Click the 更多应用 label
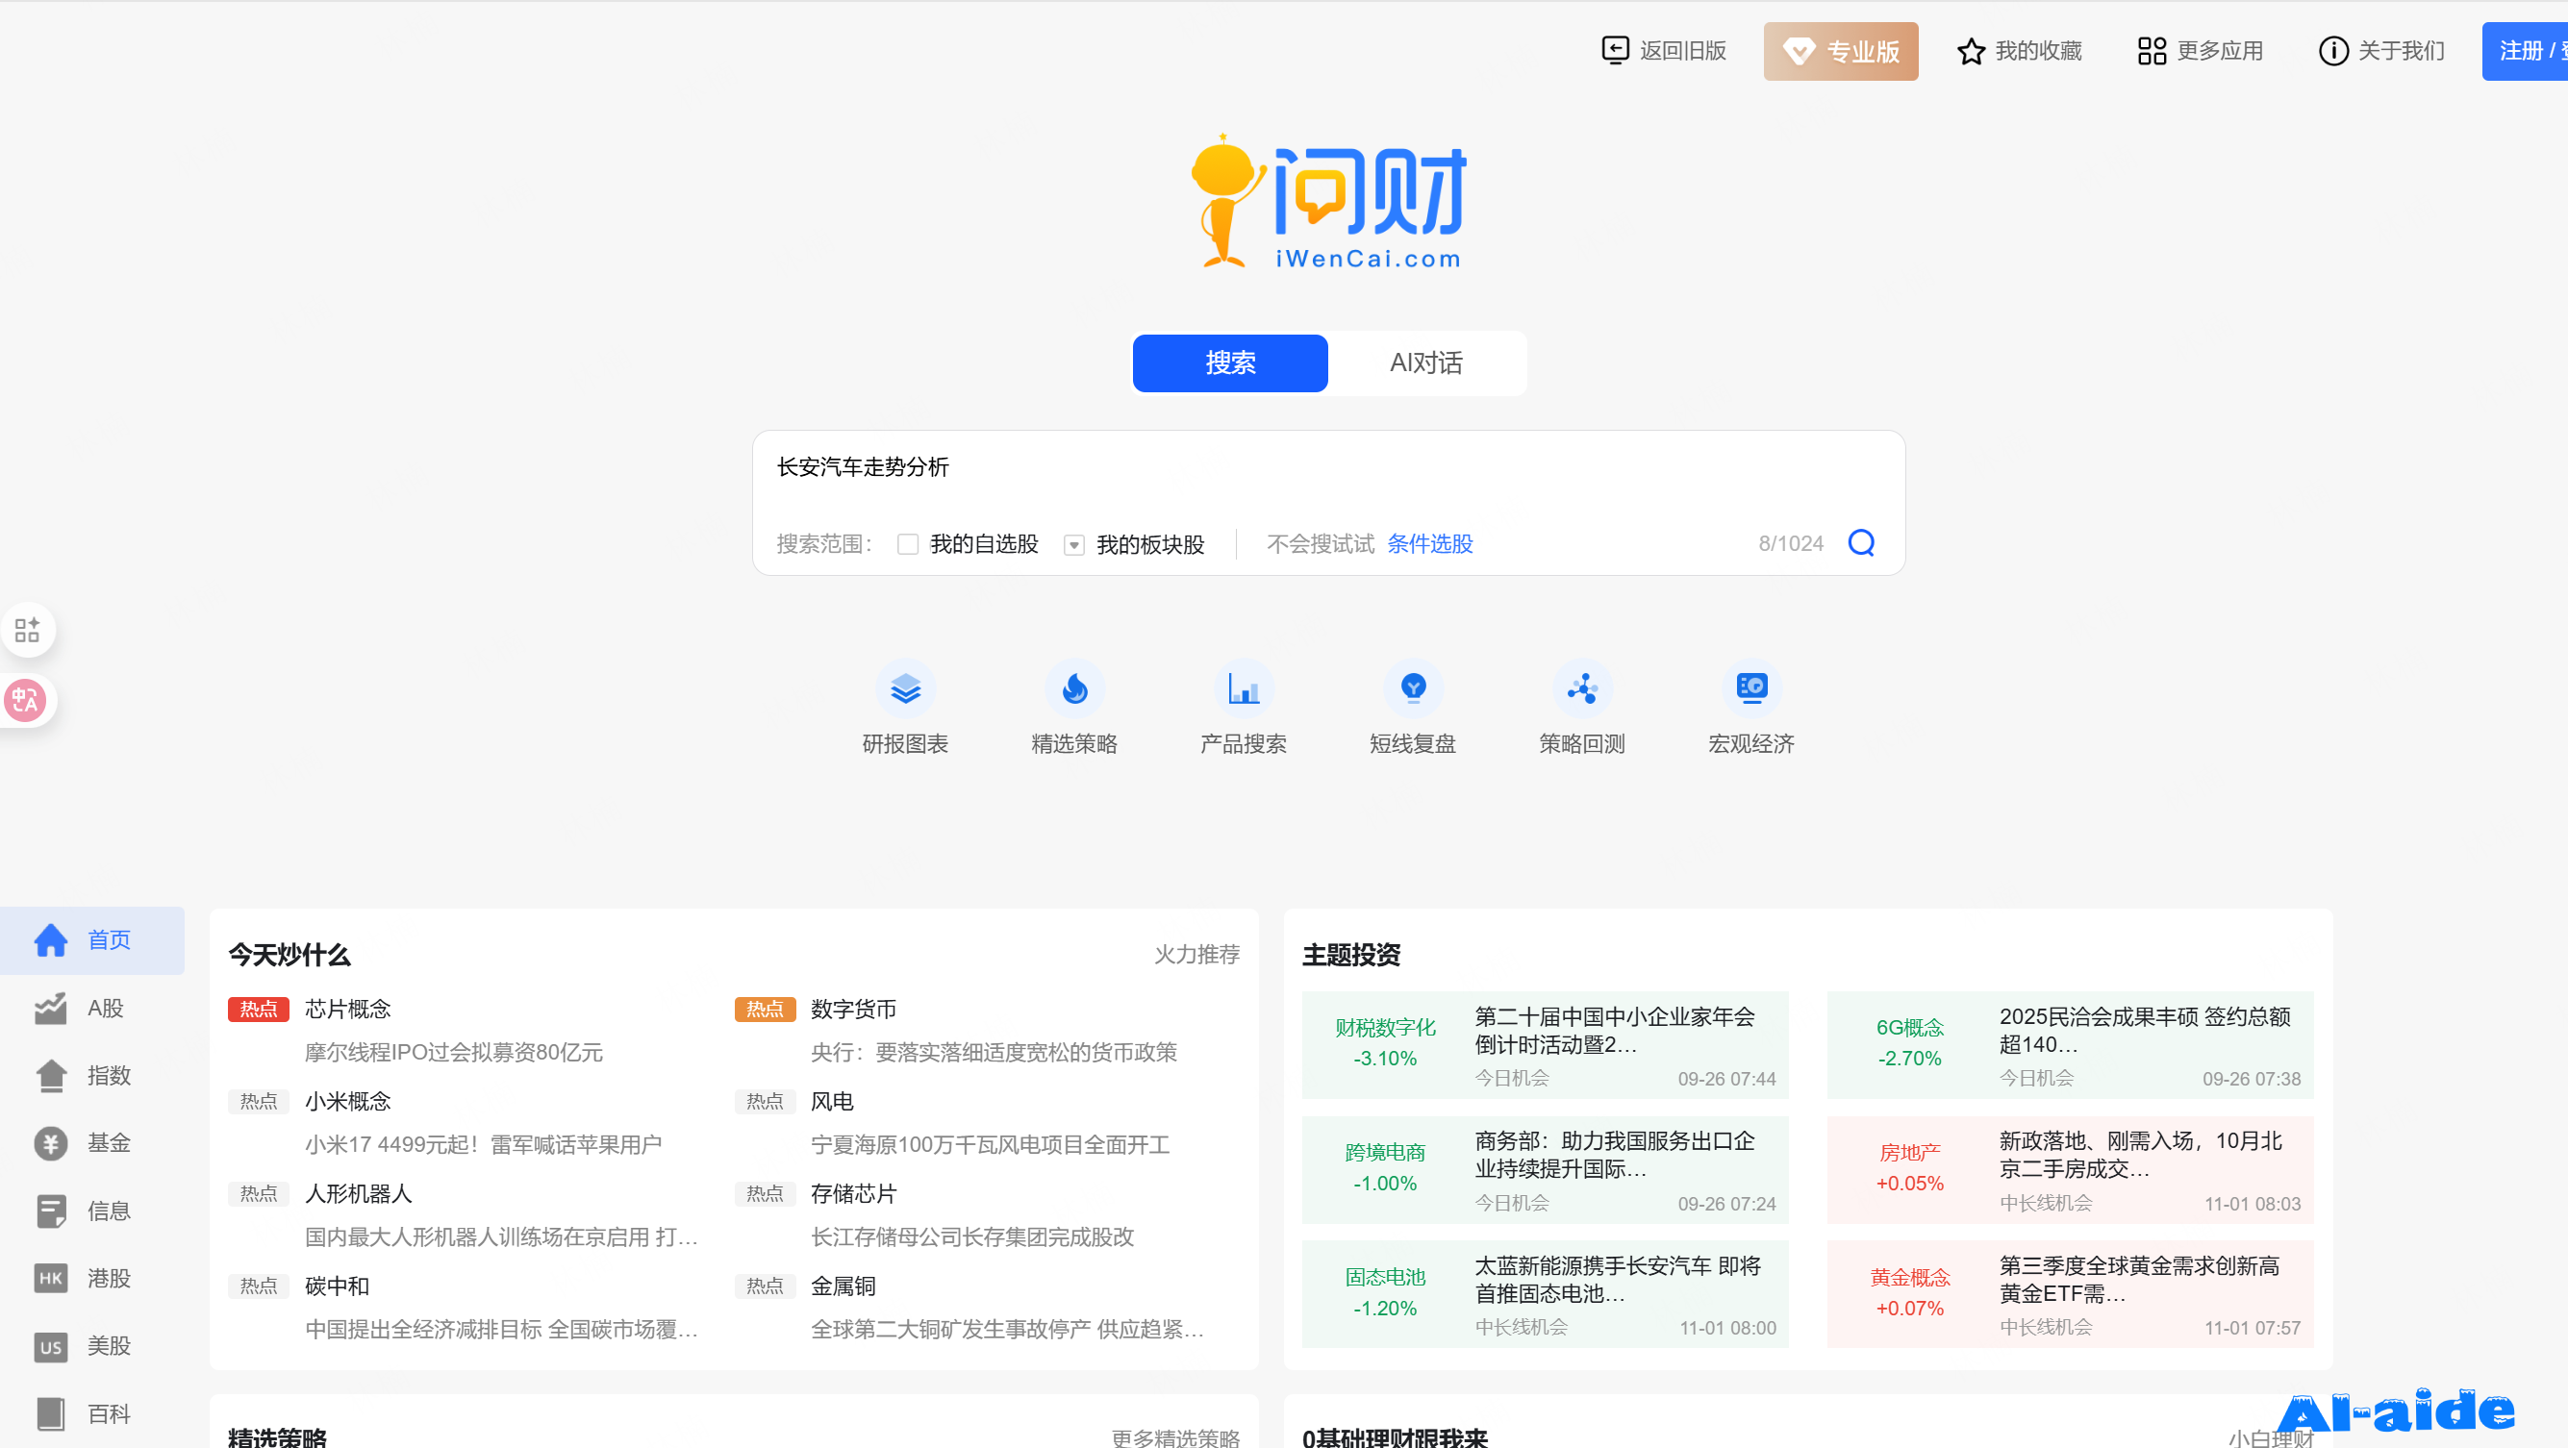 [2220, 51]
